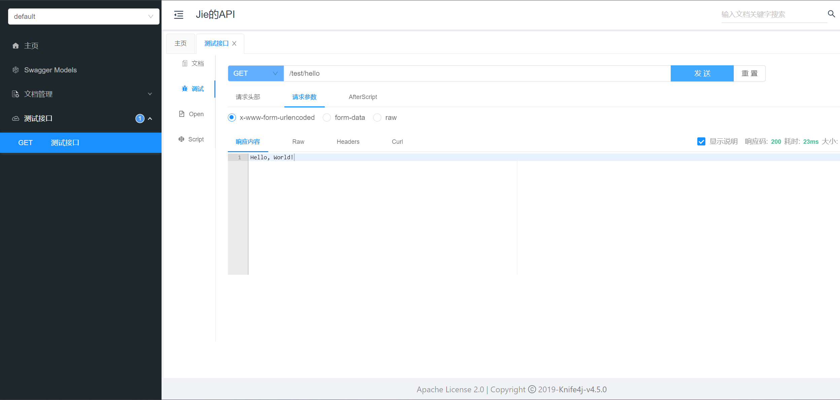Click the sidebar collapse menu icon
The width and height of the screenshot is (840, 400).
(x=178, y=14)
